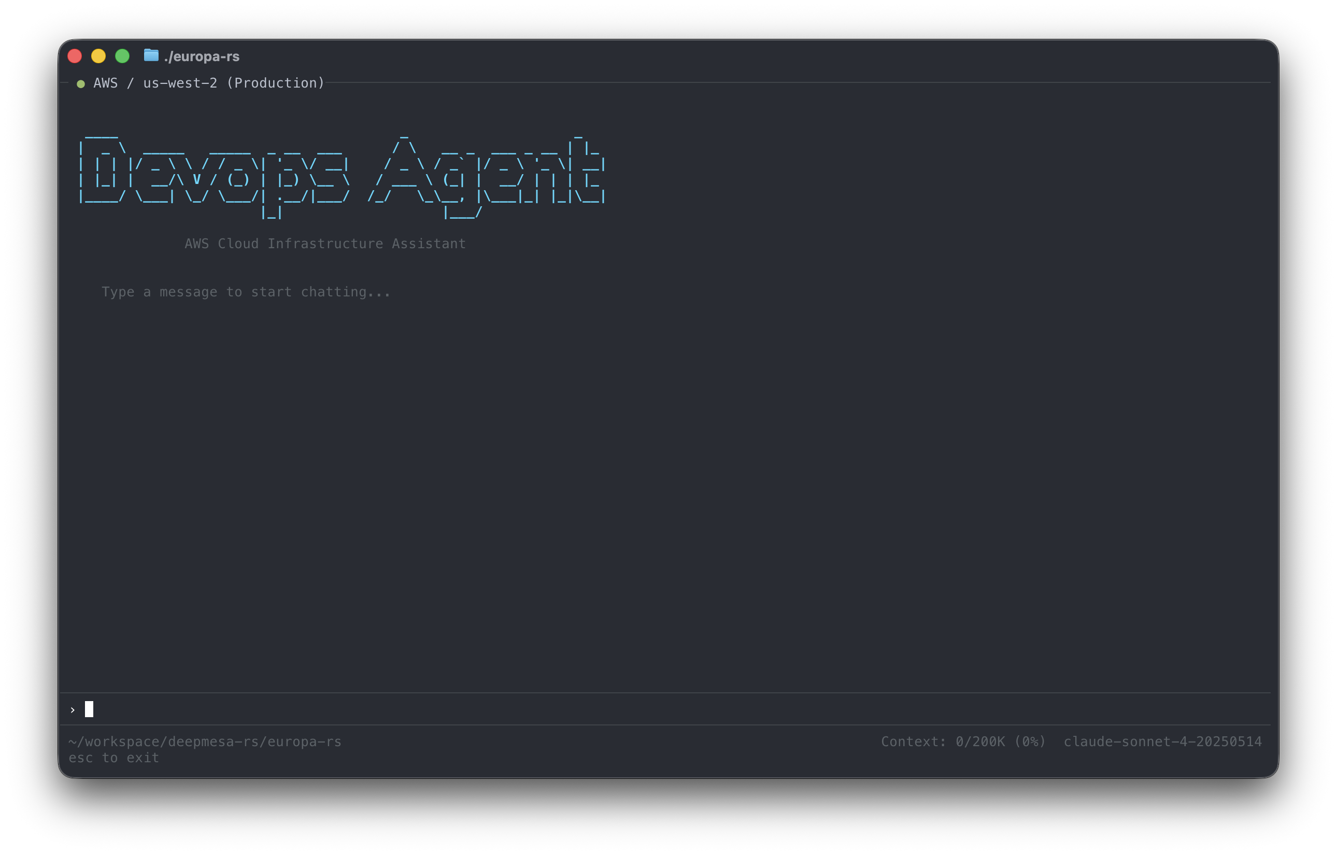This screenshot has width=1337, height=855.
Task: Click the ./europa-rs window title
Action: pyautogui.click(x=202, y=55)
